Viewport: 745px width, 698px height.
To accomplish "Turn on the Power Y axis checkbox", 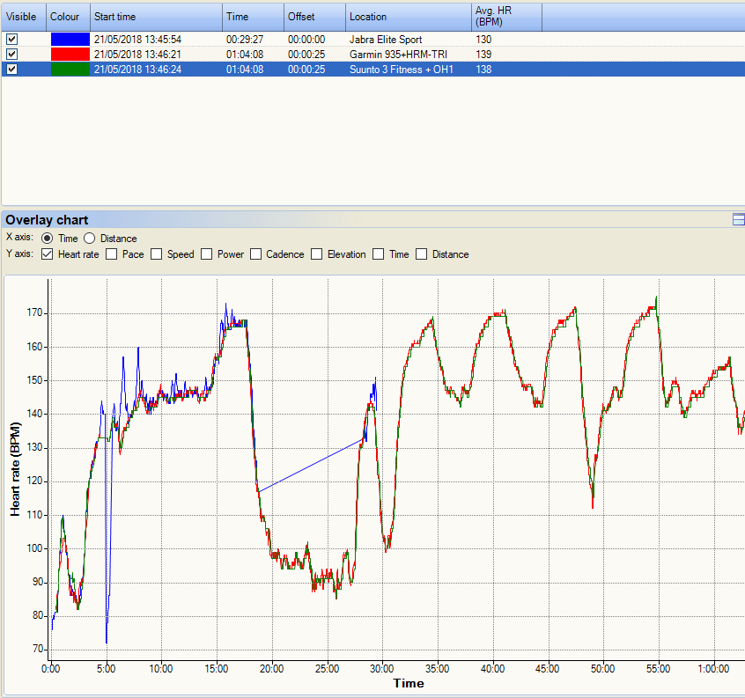I will [207, 254].
